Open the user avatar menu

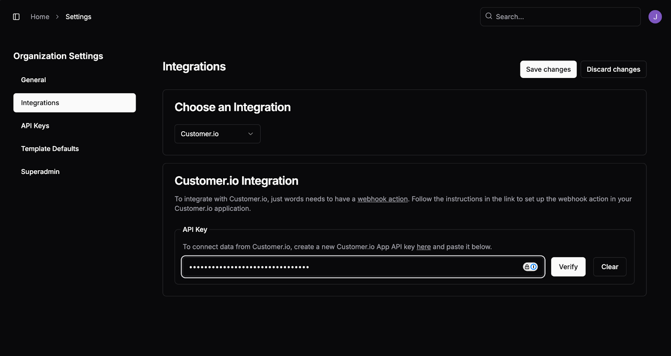tap(655, 17)
